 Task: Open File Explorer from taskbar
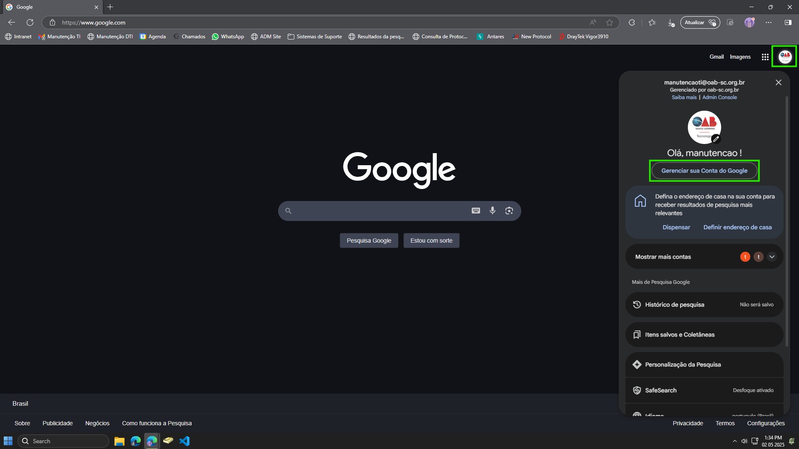coord(119,441)
